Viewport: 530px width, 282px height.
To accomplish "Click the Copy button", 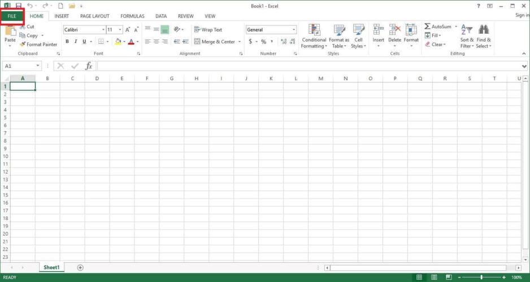I will coord(29,36).
